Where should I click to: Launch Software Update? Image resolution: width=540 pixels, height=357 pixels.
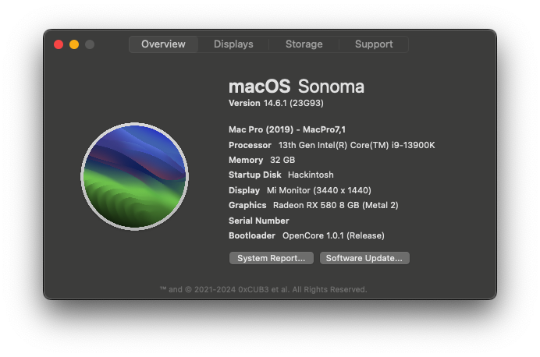point(364,258)
